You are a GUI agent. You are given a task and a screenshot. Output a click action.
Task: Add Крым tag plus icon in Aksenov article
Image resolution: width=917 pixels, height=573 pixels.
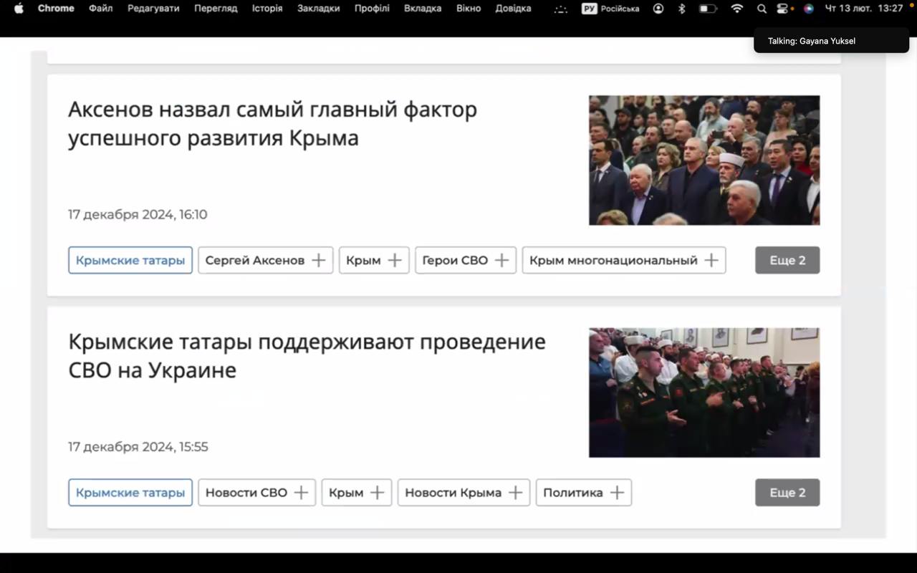pos(394,260)
